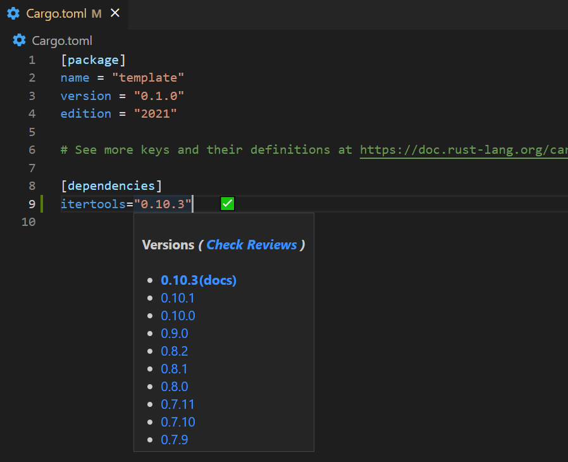Place cursor in "0.10.3" dependency version
Image resolution: width=568 pixels, height=462 pixels.
163,204
